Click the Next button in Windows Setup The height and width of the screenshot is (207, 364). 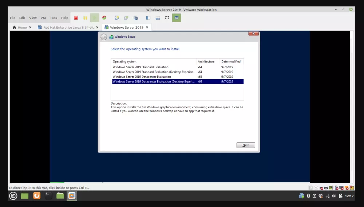pyautogui.click(x=246, y=145)
